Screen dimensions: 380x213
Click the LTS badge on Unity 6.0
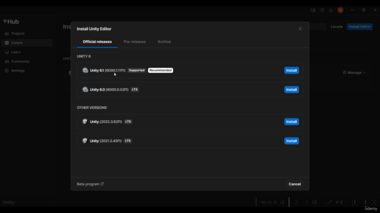[x=135, y=89]
